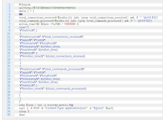The image size is (165, 120).
Task: Click the metricname total_commands_processed line
Action: tap(52, 69)
